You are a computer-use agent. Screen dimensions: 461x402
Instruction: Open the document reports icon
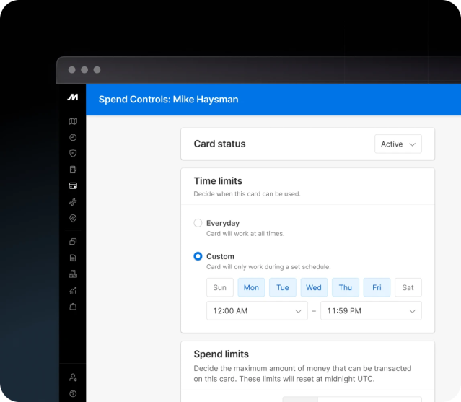click(73, 258)
